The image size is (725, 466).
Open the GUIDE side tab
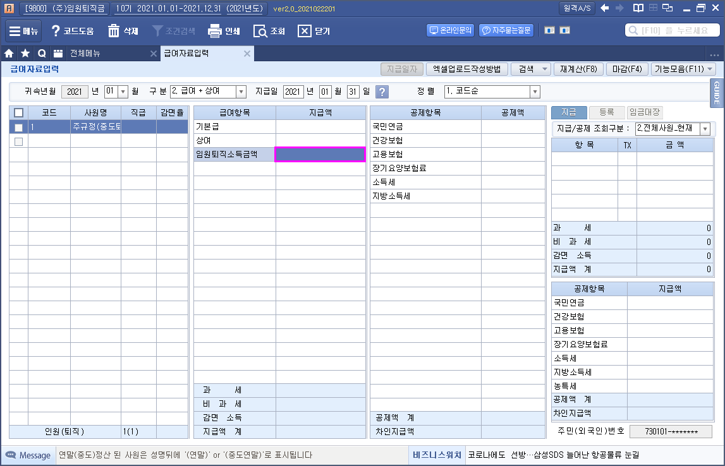[x=717, y=93]
